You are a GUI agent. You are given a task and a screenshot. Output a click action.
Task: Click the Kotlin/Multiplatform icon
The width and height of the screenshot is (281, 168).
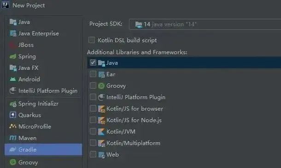[x=101, y=143]
